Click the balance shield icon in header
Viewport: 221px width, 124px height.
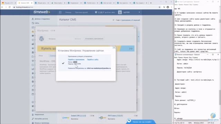[96, 12]
